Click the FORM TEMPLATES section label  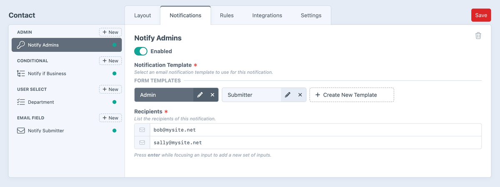(157, 80)
